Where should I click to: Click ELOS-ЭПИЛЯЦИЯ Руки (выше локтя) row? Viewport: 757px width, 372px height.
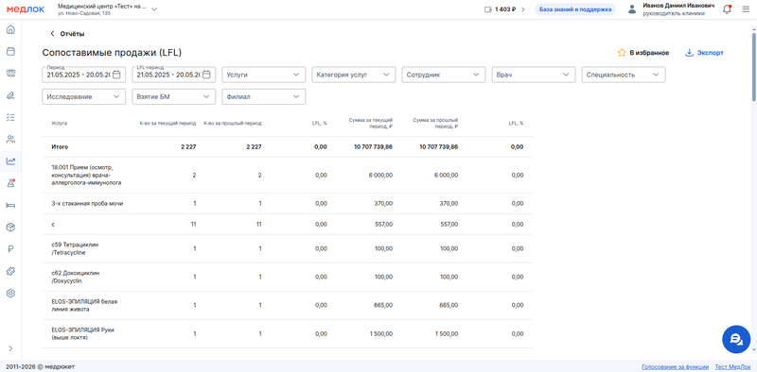[288, 333]
